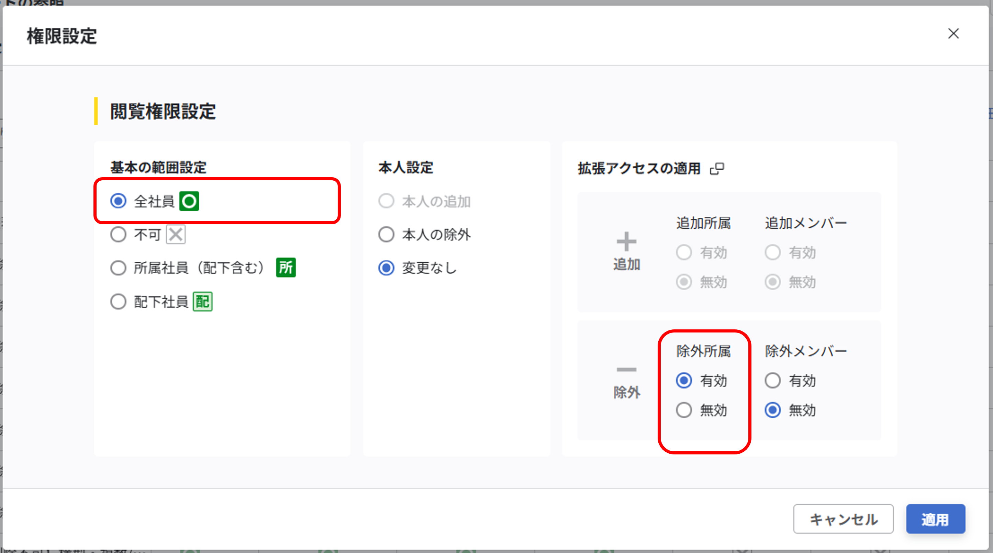993x553 pixels.
Task: Close the 権限設定 dialog with X
Action: 953,34
